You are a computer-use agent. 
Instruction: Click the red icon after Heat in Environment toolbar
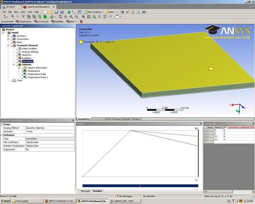pyautogui.click(x=81, y=21)
